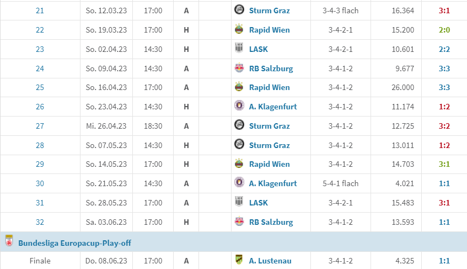Click A. Klagenfurt crest on matchday 26
This screenshot has height=269, width=467.
pos(239,106)
